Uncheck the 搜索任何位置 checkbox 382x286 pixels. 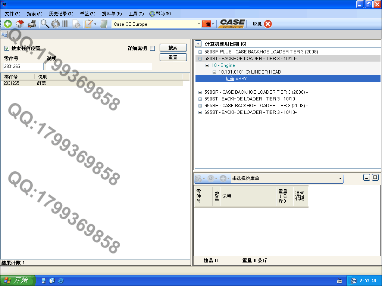click(x=7, y=49)
